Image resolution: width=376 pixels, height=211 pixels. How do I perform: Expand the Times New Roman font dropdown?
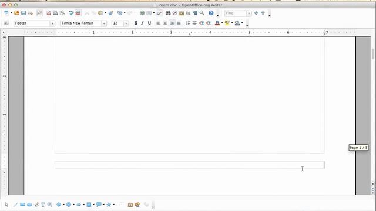coord(104,23)
